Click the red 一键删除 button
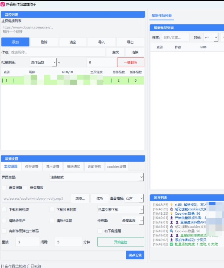The height and width of the screenshot is (268, 224). tap(130, 62)
